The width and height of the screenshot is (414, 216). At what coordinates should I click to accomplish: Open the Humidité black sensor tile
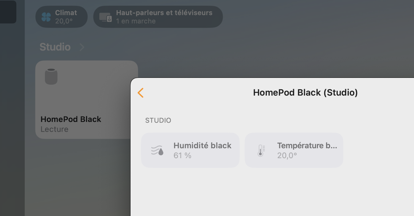(x=190, y=150)
